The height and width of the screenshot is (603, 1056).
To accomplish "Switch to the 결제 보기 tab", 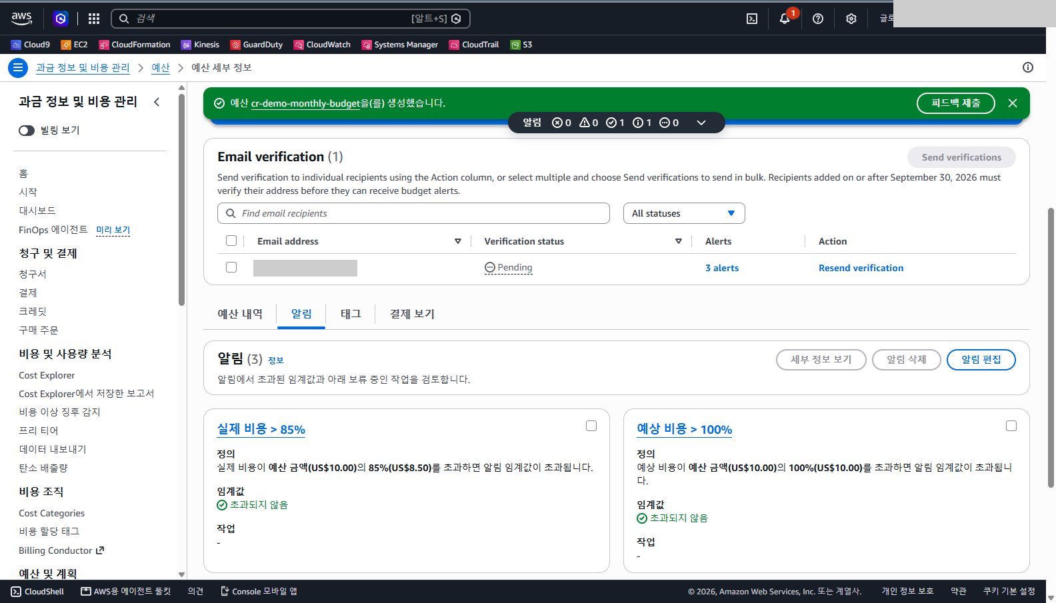I will [x=412, y=314].
